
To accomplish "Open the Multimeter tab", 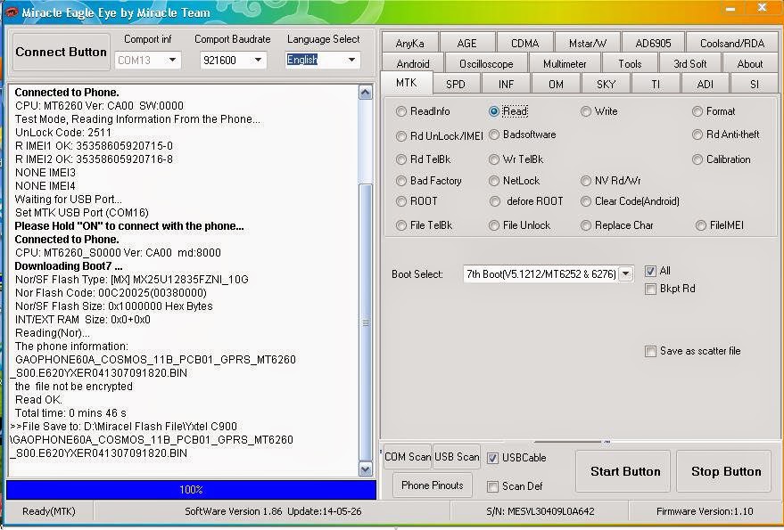I will click(x=565, y=64).
